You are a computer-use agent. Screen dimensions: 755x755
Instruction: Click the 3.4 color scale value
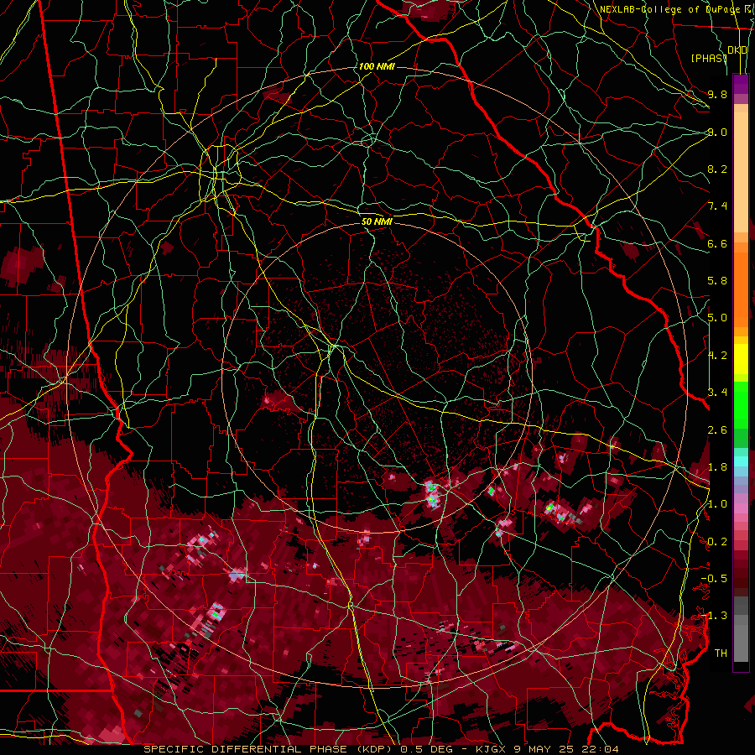coord(717,393)
